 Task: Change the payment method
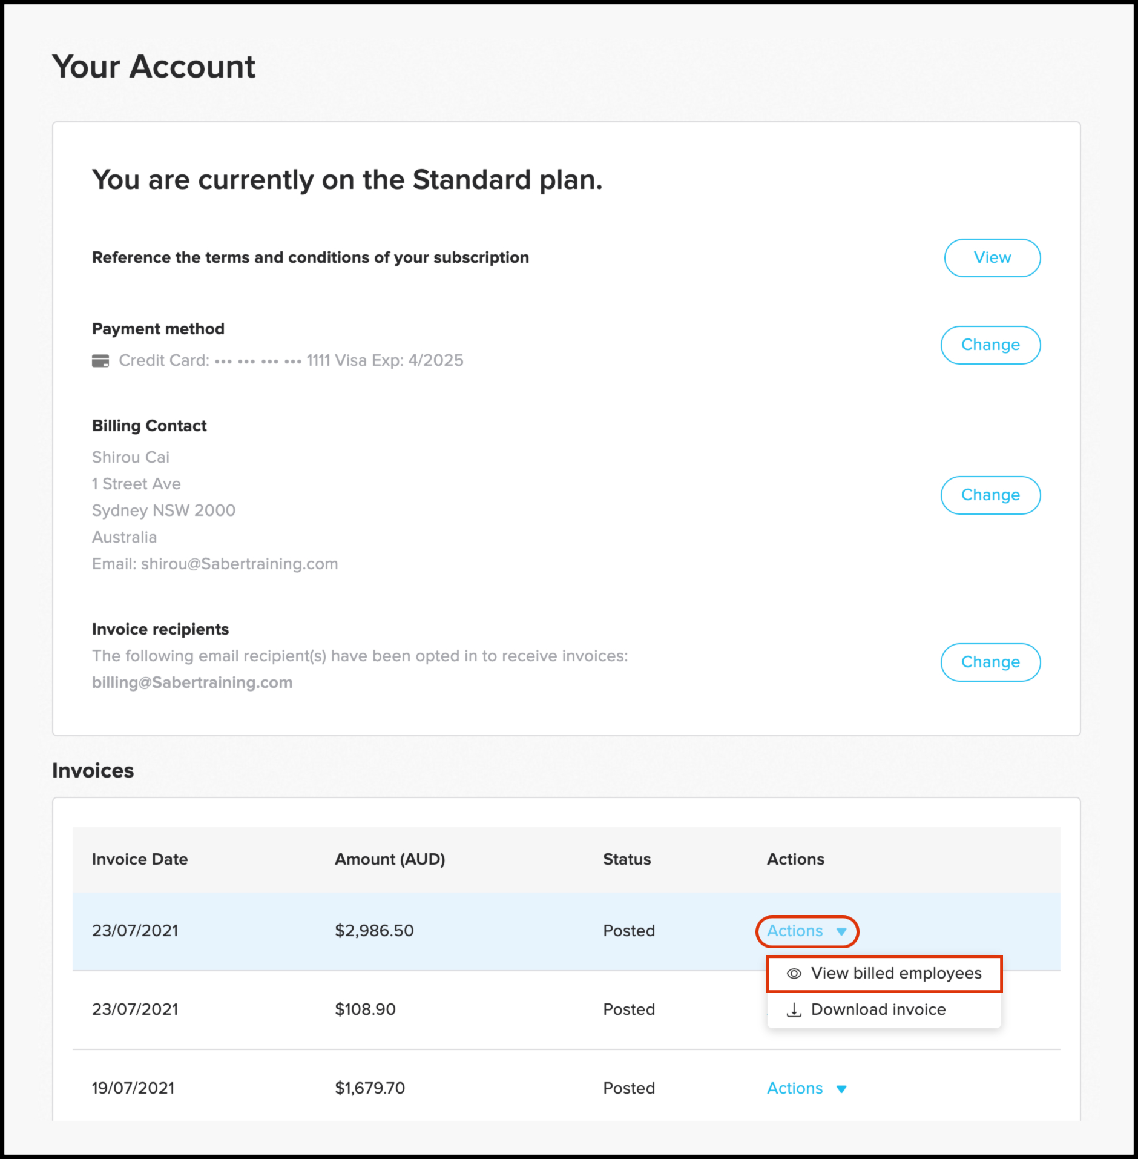pos(990,345)
